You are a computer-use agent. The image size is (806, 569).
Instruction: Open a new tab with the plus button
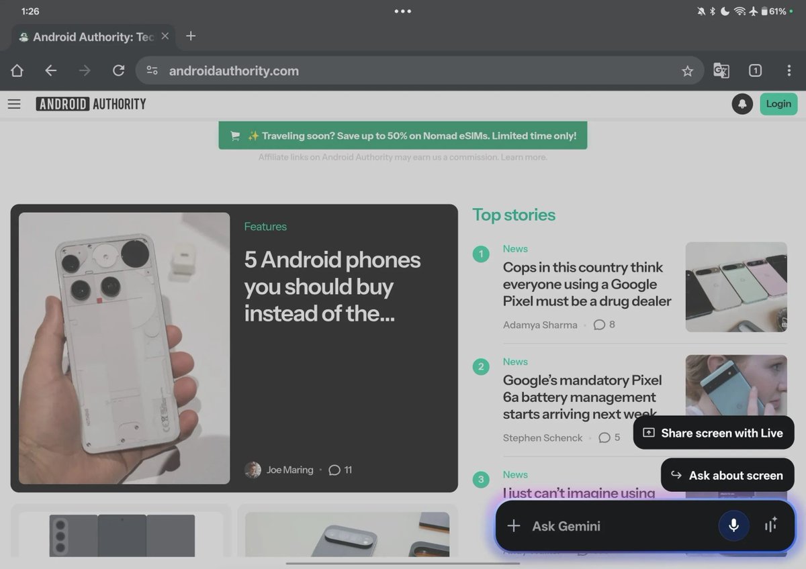pyautogui.click(x=191, y=36)
